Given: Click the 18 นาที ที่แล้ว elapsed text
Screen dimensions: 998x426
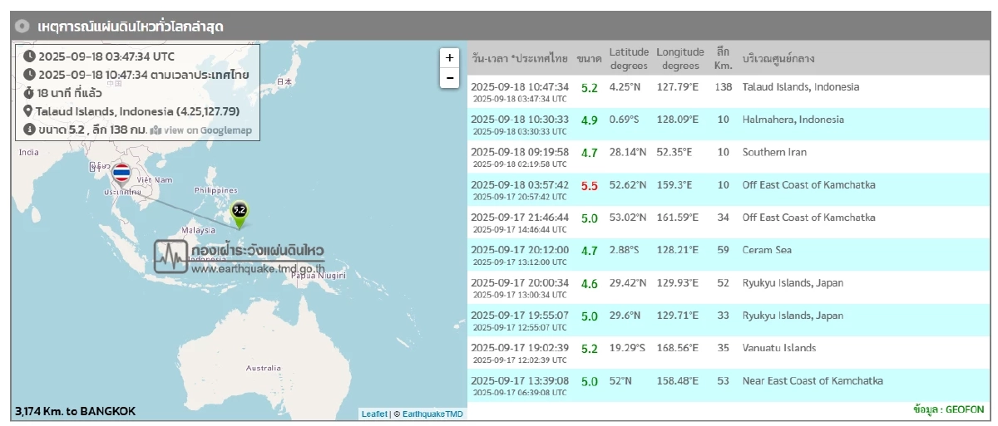Looking at the screenshot, I should tap(71, 93).
